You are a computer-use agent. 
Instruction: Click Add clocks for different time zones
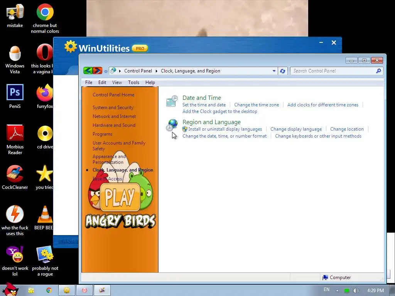tap(323, 105)
